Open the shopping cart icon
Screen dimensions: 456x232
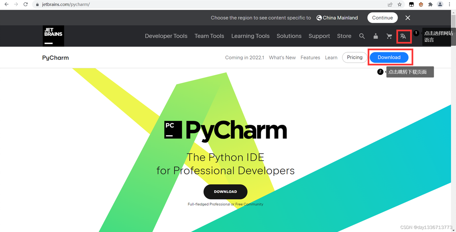pyautogui.click(x=389, y=36)
